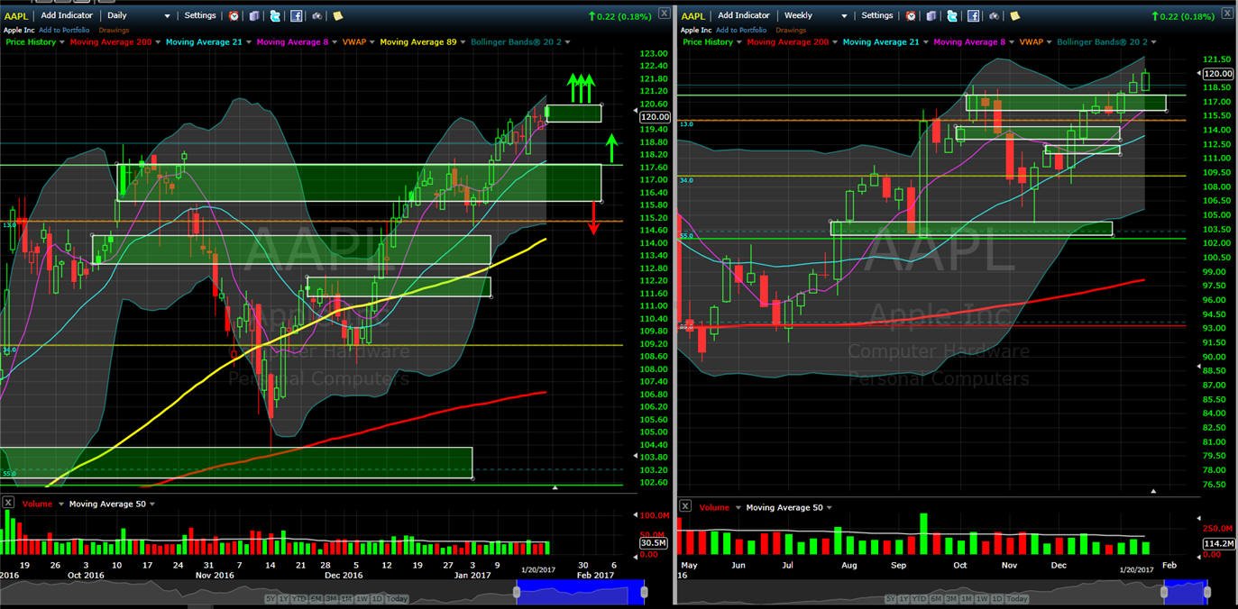Open the Weekly timeframe dropdown
This screenshot has height=609, width=1238.
click(815, 15)
